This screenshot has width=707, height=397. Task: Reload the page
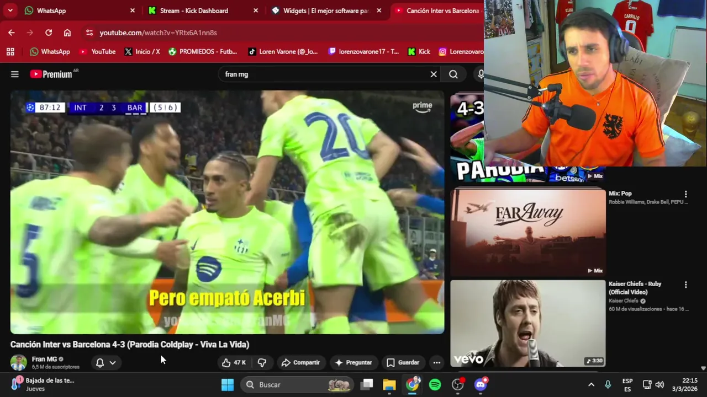(x=49, y=33)
